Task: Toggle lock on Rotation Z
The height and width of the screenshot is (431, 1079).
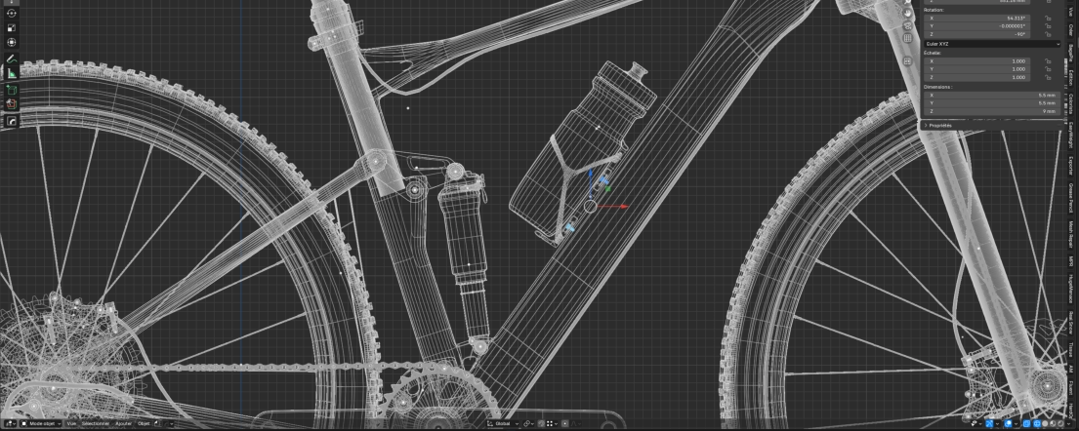Action: pyautogui.click(x=1047, y=34)
